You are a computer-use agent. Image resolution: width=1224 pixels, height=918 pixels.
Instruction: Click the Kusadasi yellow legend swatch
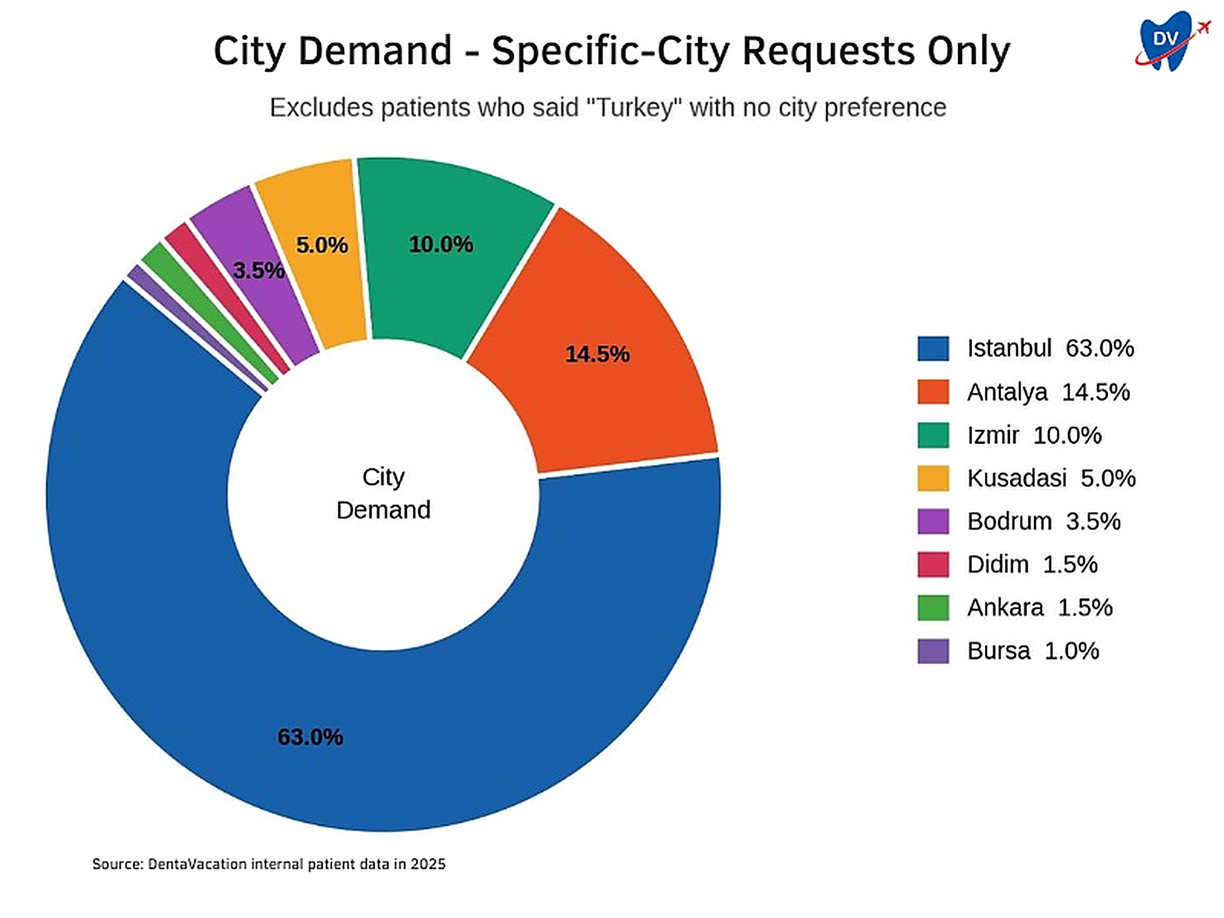point(933,478)
